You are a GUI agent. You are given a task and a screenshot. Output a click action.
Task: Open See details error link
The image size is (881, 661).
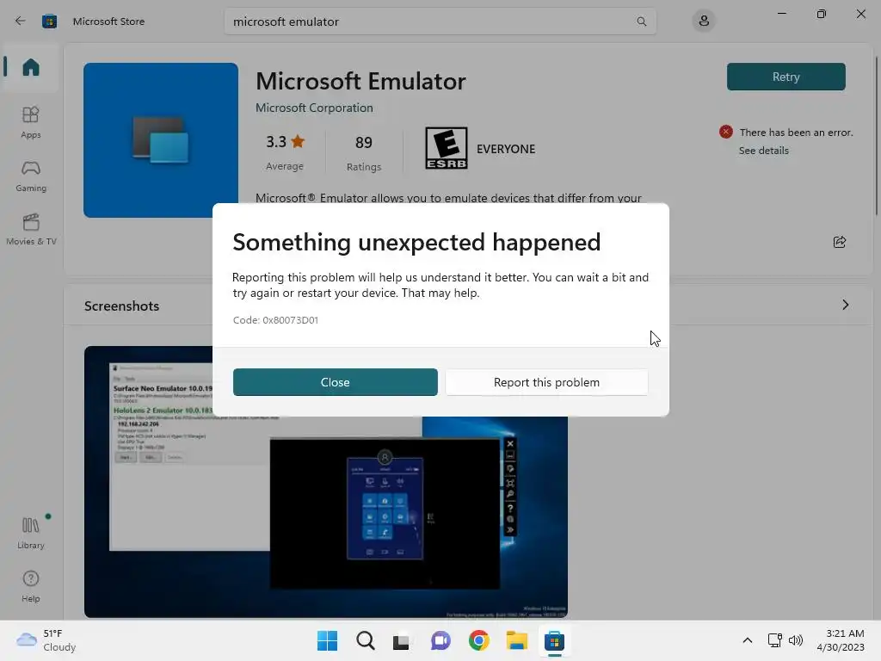764,151
